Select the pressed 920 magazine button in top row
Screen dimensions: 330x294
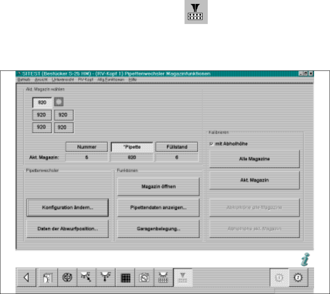pyautogui.click(x=42, y=103)
